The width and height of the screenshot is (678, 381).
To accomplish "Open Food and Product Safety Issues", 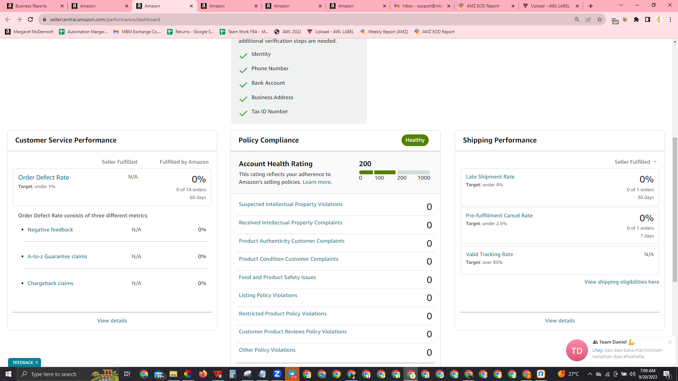I will [277, 277].
